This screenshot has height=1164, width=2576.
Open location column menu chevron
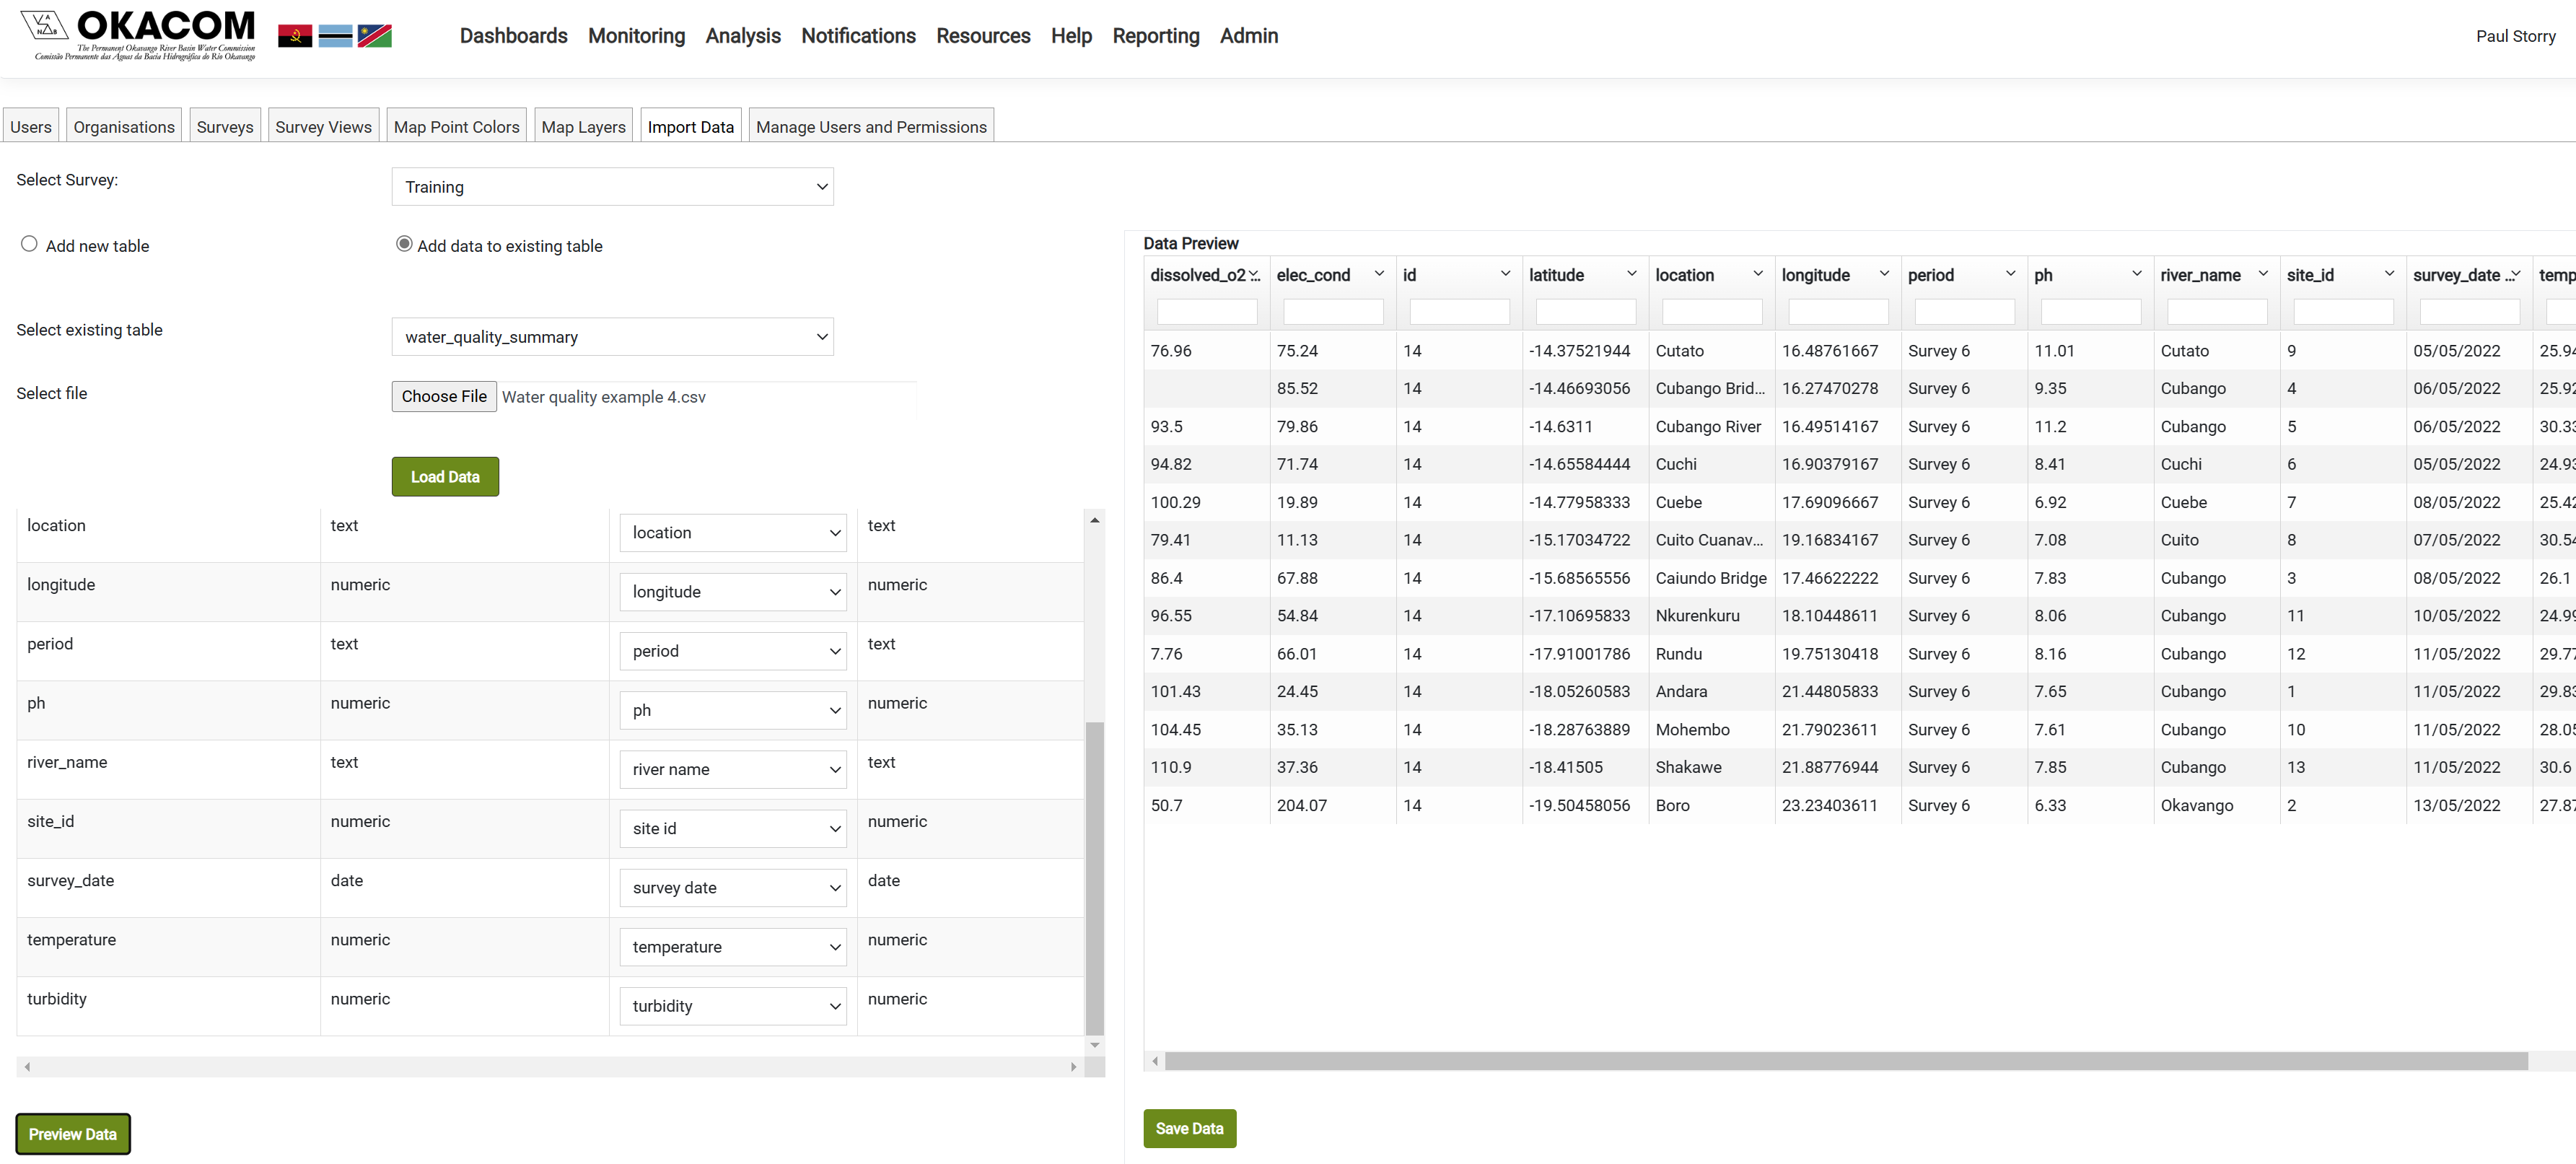[1758, 274]
